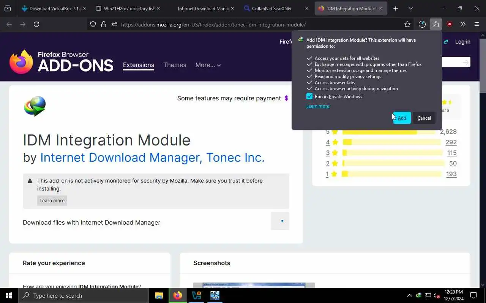Viewport: 486px width, 303px height.
Task: Filter reviews by 1 star count 193
Action: (451, 174)
